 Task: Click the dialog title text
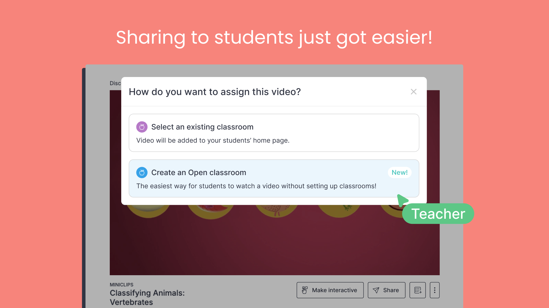coord(215,92)
